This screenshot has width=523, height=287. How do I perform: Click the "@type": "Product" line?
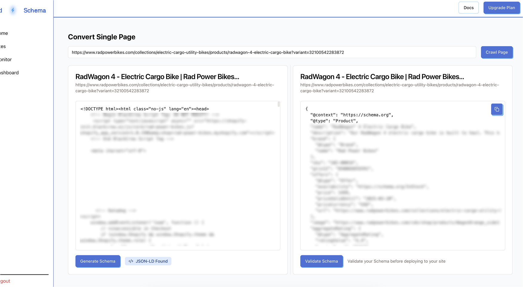click(x=334, y=121)
